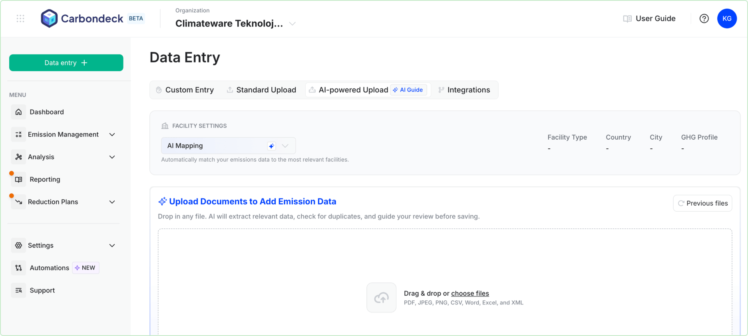Screen dimensions: 748x336
Task: Click the help question mark icon
Action: (704, 18)
